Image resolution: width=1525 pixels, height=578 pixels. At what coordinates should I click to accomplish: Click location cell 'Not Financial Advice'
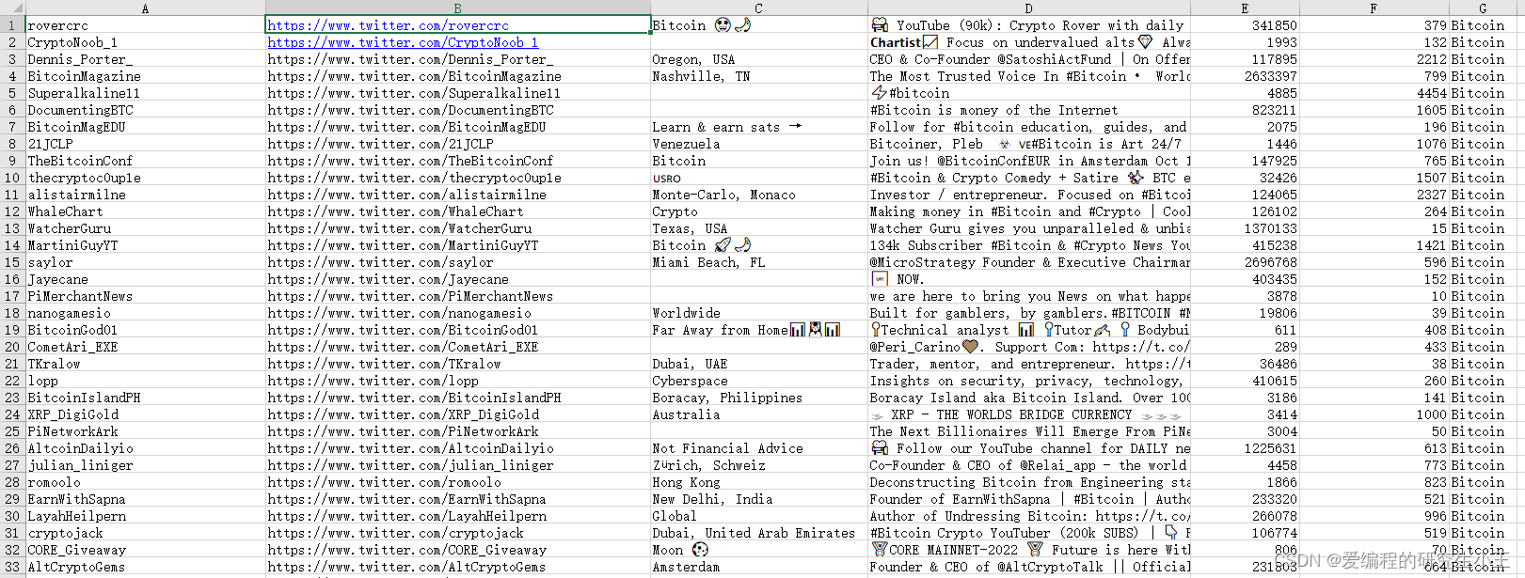click(x=758, y=448)
